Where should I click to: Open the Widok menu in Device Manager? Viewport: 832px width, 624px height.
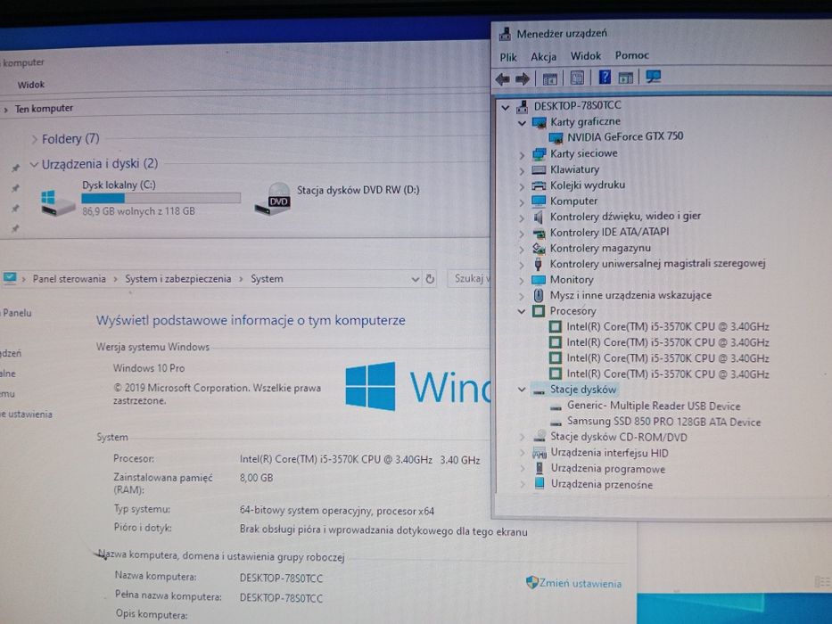(x=585, y=55)
